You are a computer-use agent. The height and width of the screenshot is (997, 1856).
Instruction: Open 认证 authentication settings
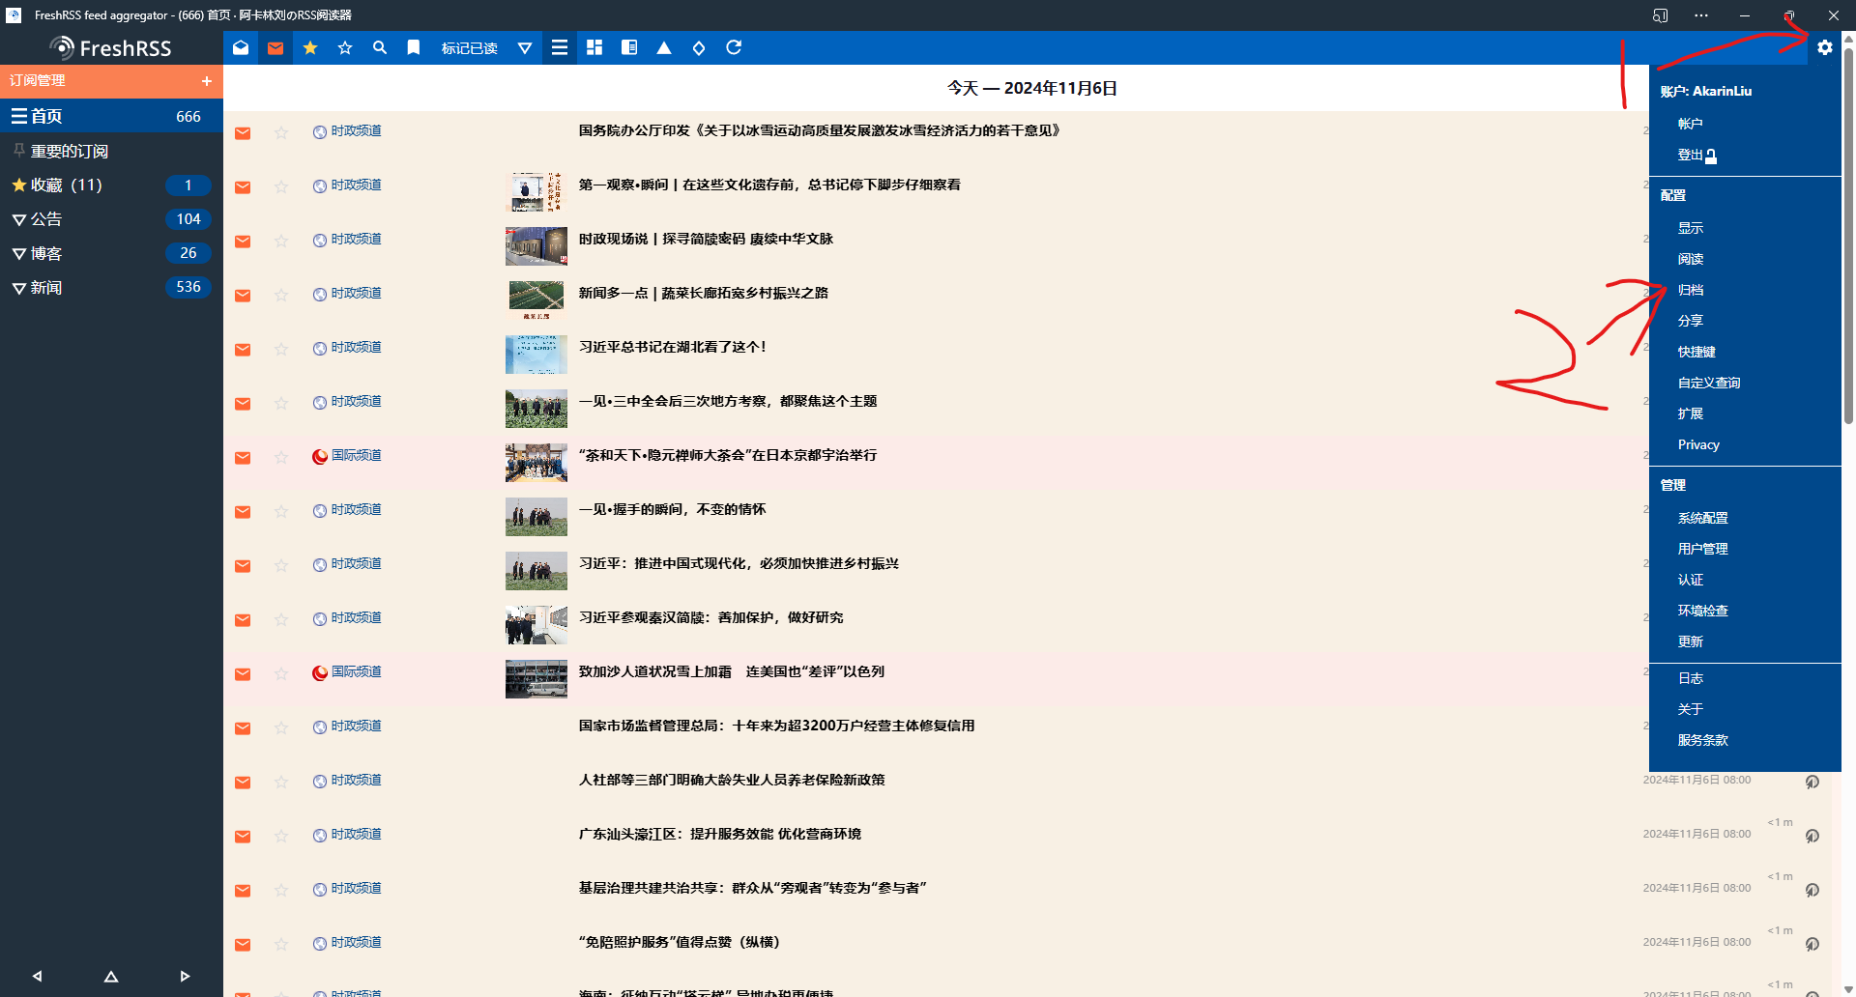click(x=1690, y=580)
